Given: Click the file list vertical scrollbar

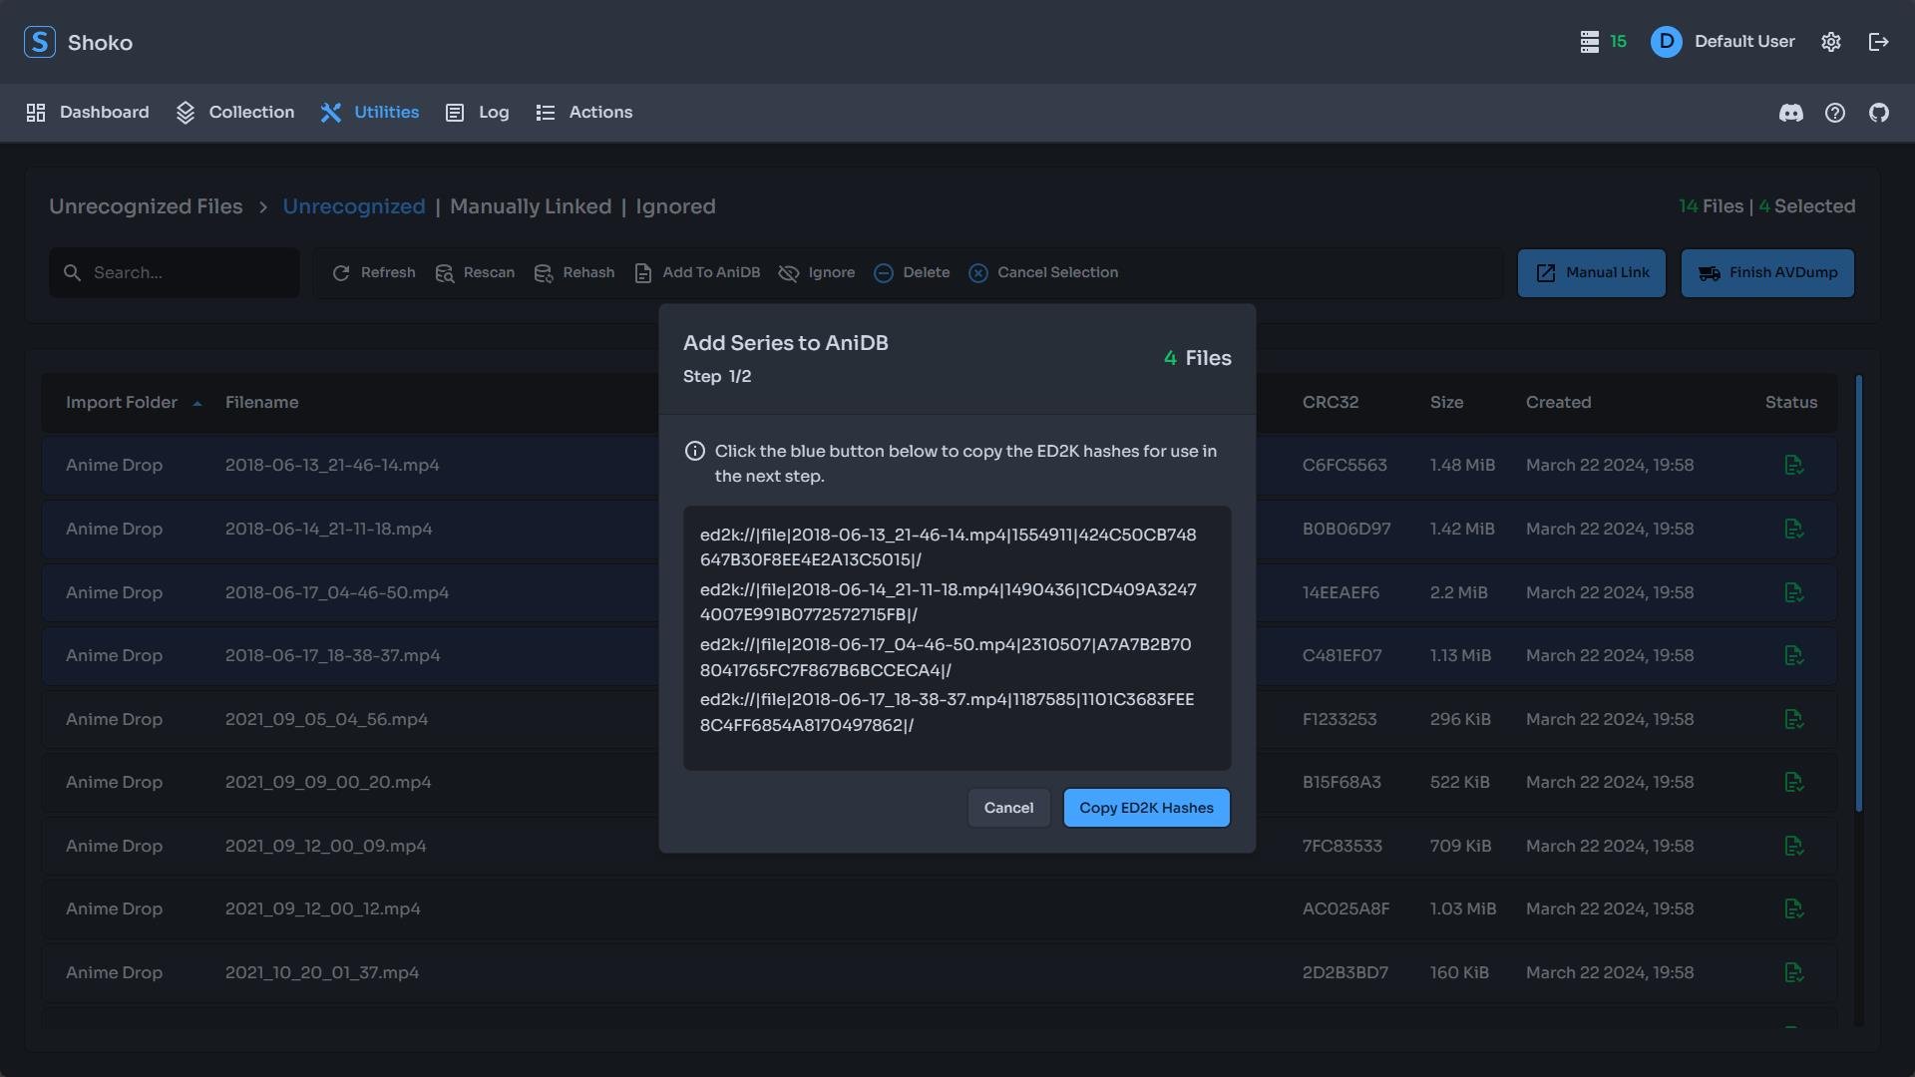Looking at the screenshot, I should point(1858,593).
